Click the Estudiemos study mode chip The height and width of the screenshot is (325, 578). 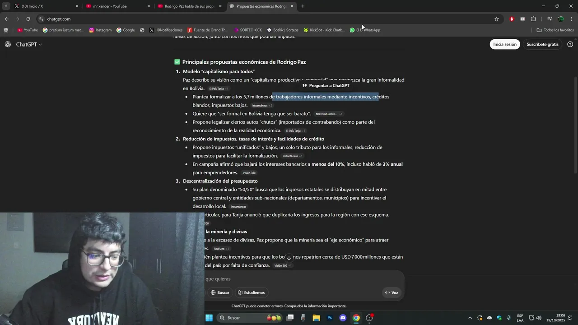pos(252,292)
